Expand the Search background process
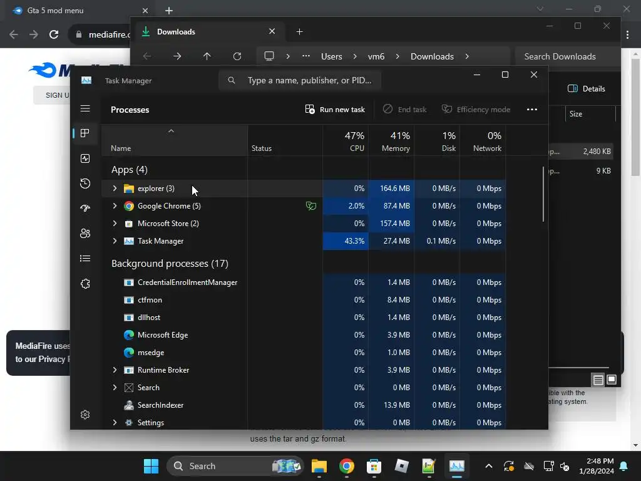This screenshot has height=481, width=641. [x=115, y=387]
